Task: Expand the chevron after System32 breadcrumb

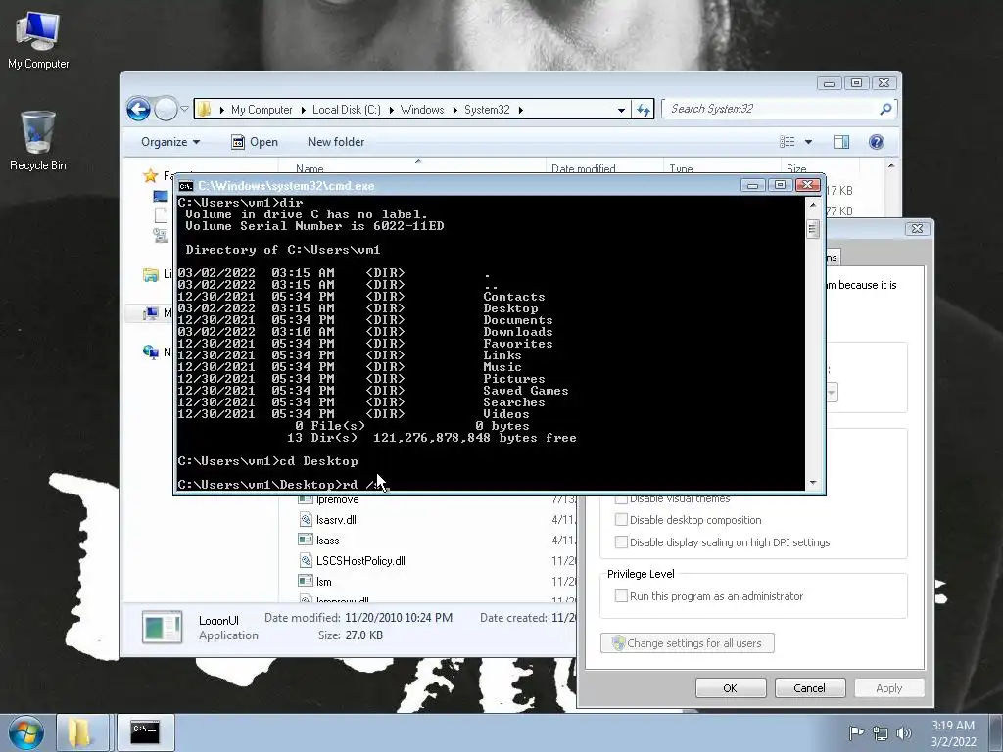Action: (521, 110)
